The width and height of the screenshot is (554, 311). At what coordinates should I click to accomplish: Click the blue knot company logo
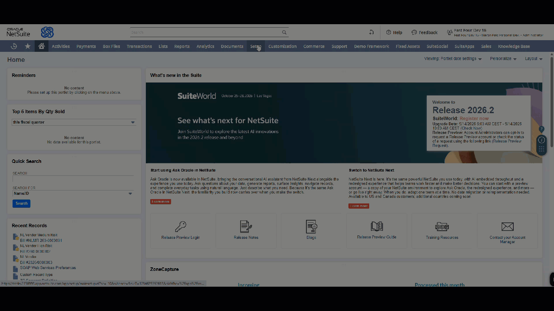(47, 32)
